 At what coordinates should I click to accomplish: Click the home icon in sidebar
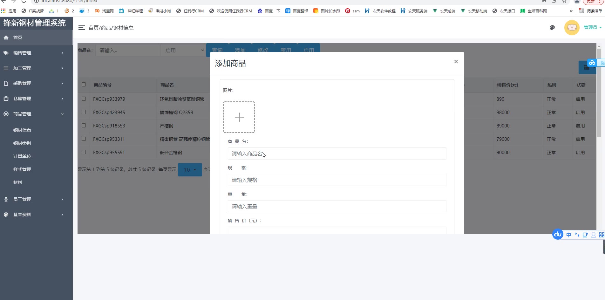[6, 37]
